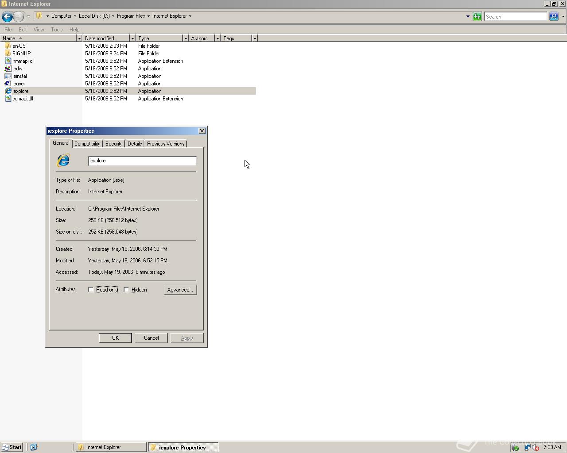Expand the Computer breadcrumb arrow
The height and width of the screenshot is (453, 567).
click(75, 16)
